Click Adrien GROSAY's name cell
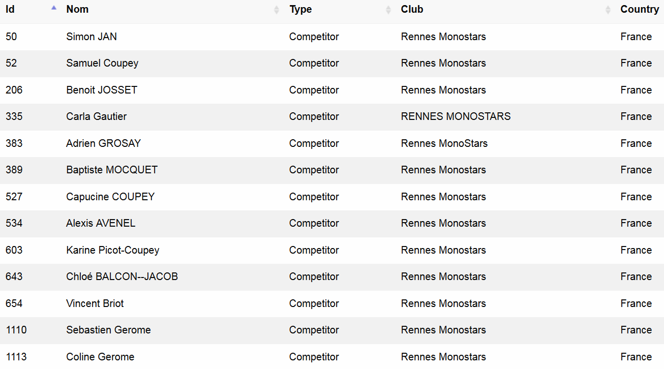Screen dimensions: 664x369 tap(103, 143)
